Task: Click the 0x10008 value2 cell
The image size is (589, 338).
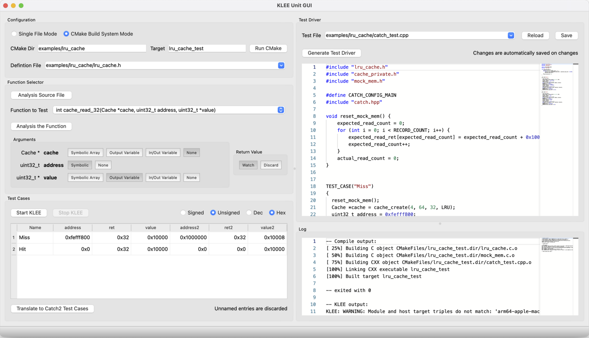Action: (x=268, y=237)
